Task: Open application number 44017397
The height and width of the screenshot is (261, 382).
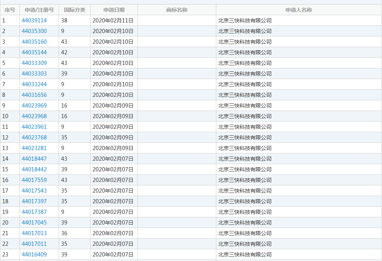Action: point(34,201)
